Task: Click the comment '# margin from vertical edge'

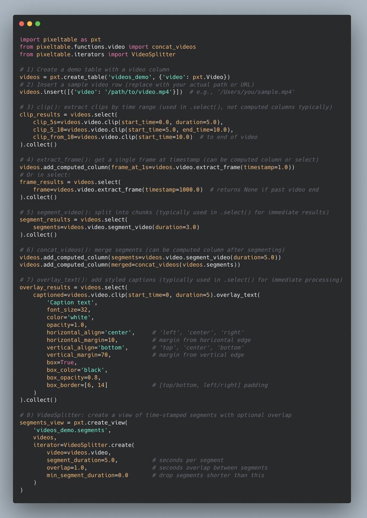Action: click(198, 355)
